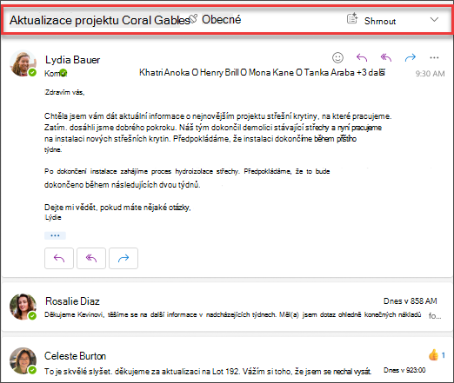Expand the conversation header chevron
This screenshot has height=383, width=454.
click(434, 19)
